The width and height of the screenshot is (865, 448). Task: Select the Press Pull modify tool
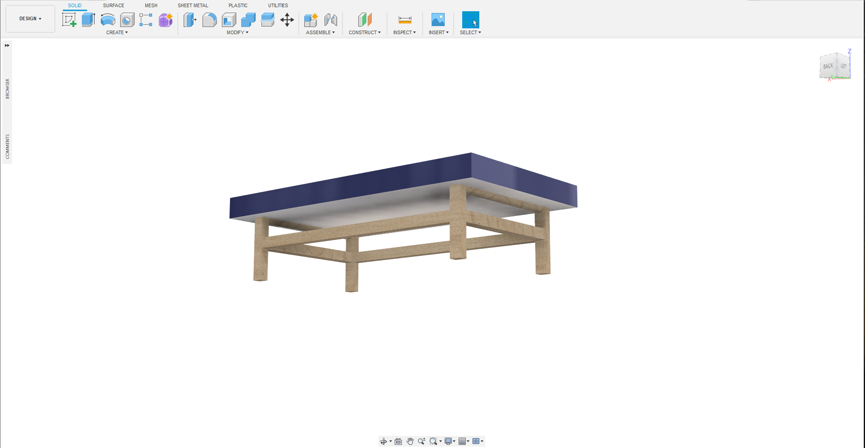coord(190,20)
